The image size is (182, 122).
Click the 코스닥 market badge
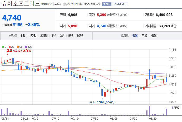(58, 4)
